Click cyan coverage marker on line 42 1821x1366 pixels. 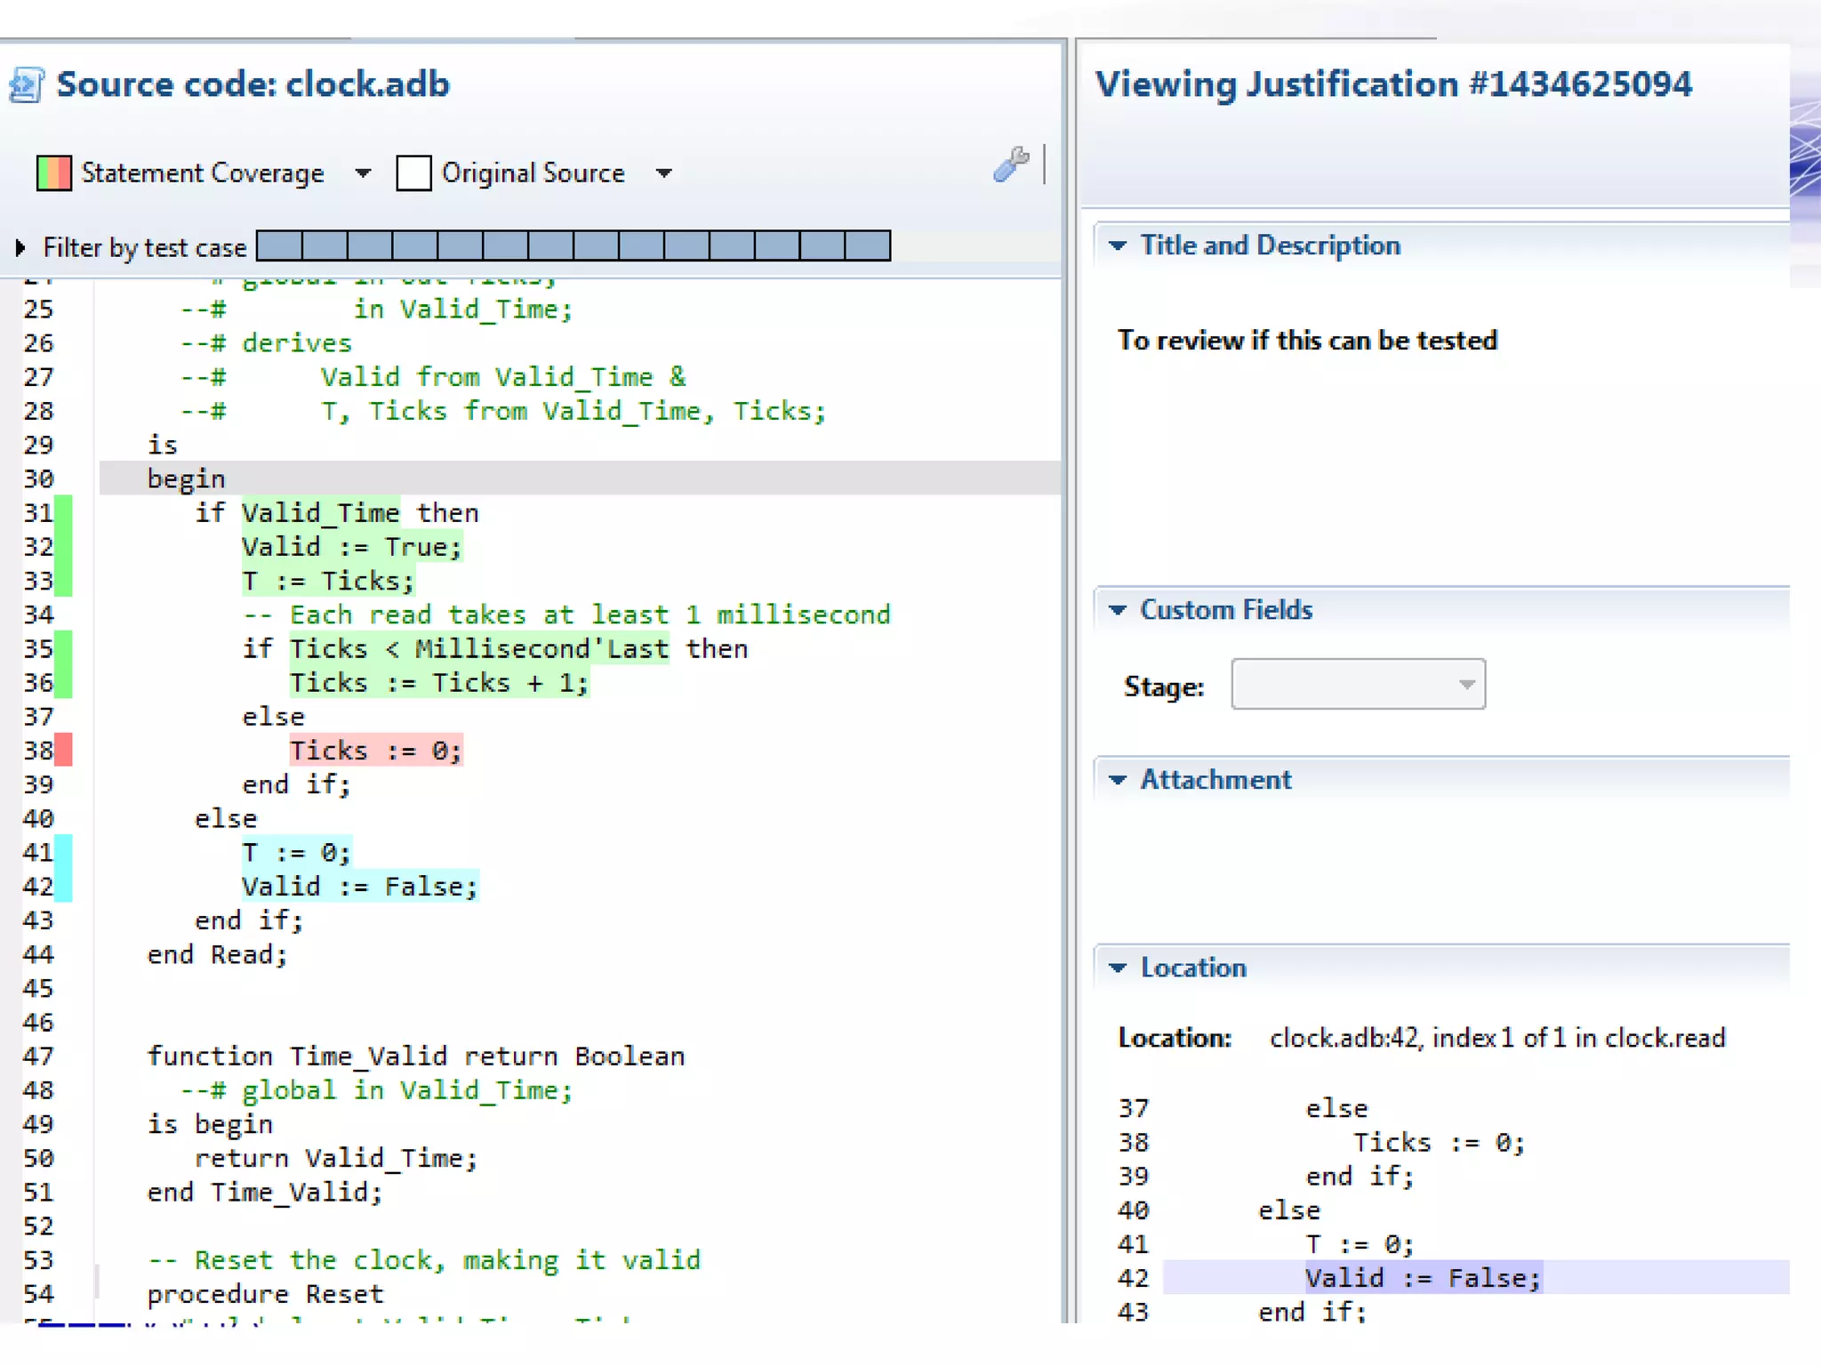[63, 887]
